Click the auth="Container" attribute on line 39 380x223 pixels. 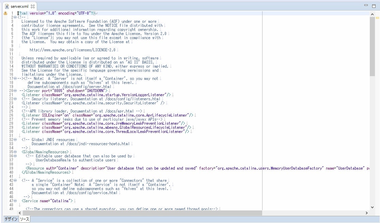coord(62,168)
